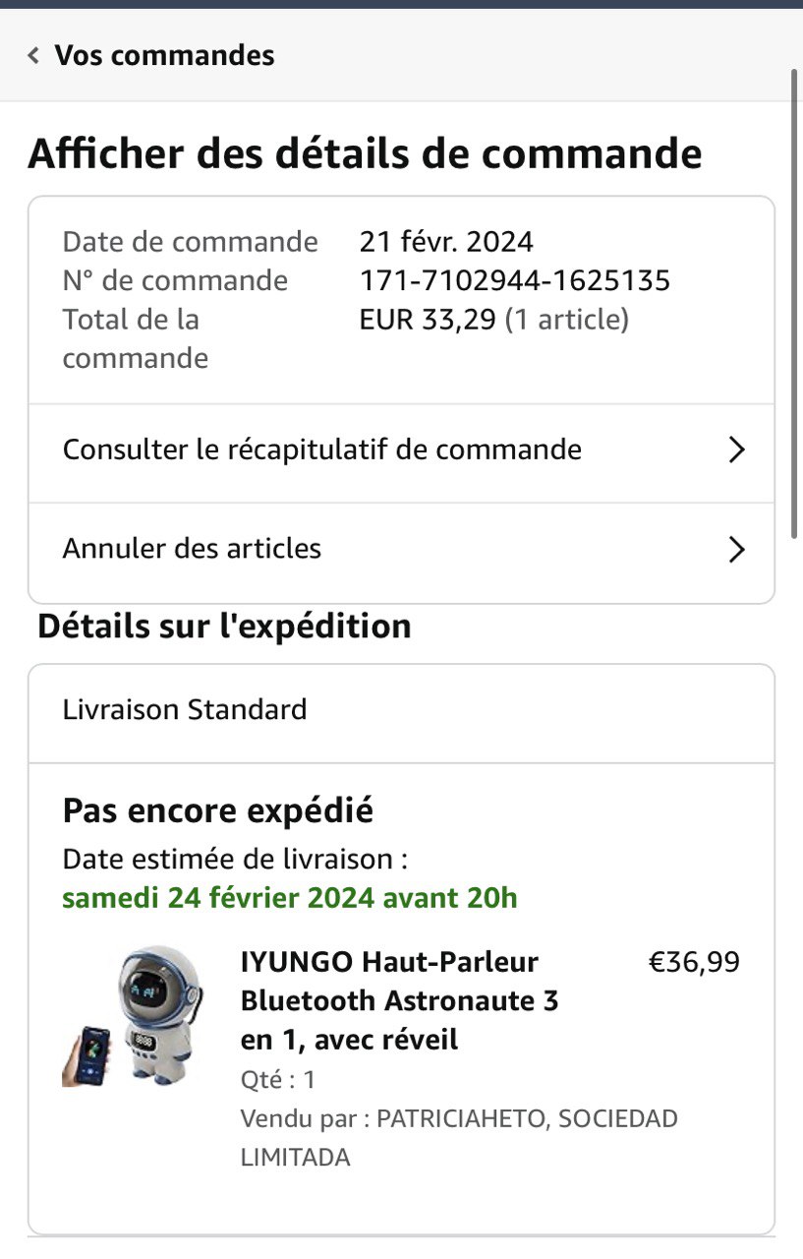Click the order date 21 févr. 2024

point(445,242)
